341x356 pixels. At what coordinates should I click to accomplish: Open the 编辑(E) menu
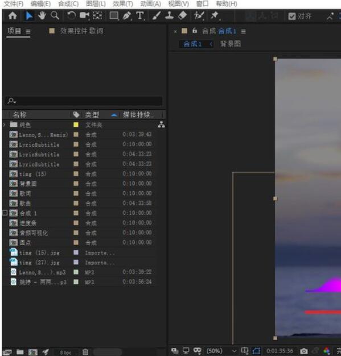click(40, 3)
